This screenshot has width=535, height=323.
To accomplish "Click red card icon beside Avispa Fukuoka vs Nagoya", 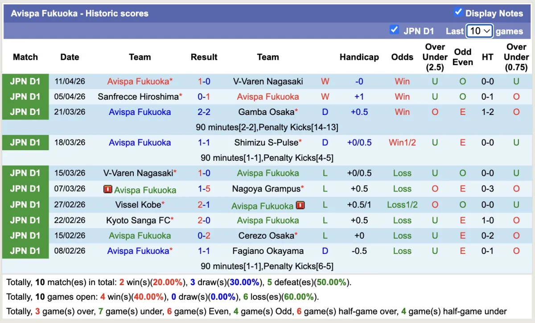I will 107,189.
